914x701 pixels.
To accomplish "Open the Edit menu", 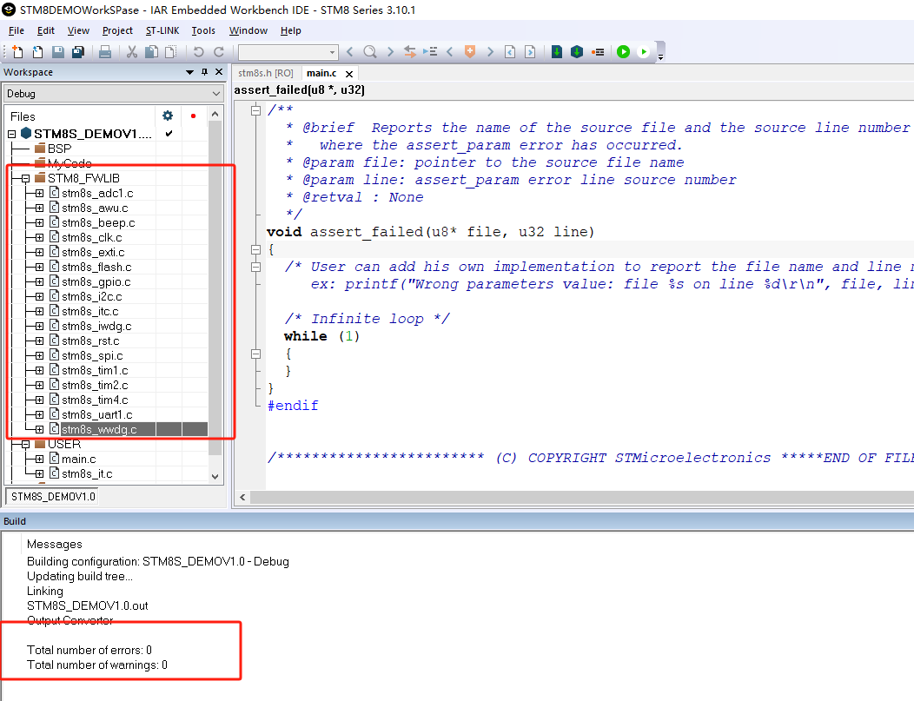I will pos(45,31).
